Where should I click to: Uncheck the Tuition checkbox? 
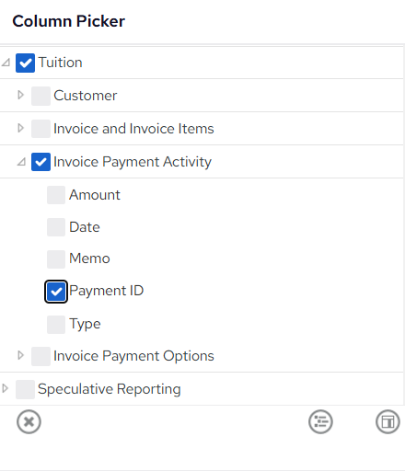coord(25,63)
